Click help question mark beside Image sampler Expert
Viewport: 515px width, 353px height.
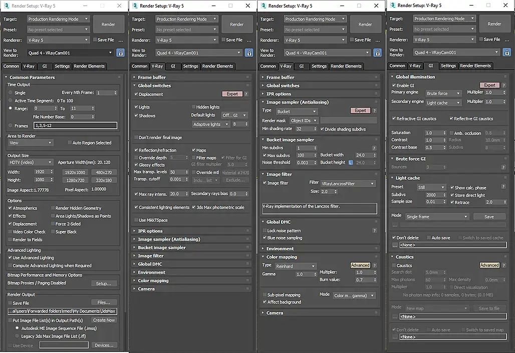(x=374, y=111)
